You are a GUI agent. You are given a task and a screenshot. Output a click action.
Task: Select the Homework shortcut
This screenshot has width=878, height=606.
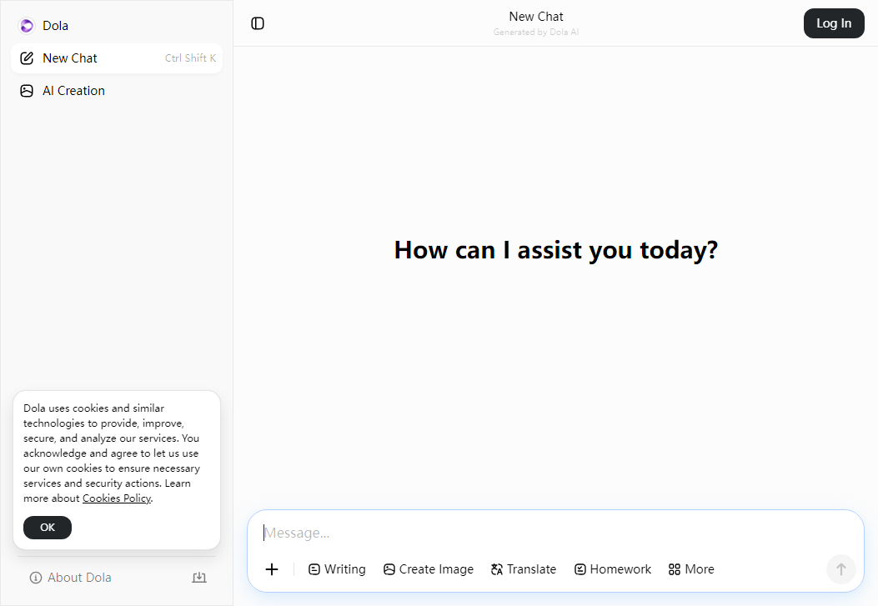(613, 569)
